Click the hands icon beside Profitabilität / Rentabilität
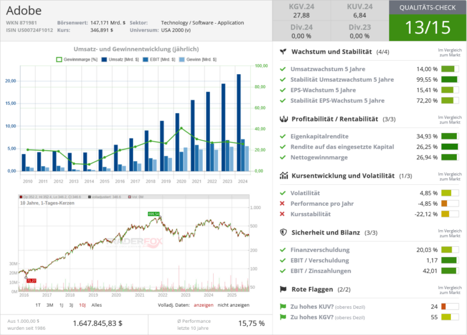Image resolution: width=467 pixels, height=335 pixels. coord(283,119)
